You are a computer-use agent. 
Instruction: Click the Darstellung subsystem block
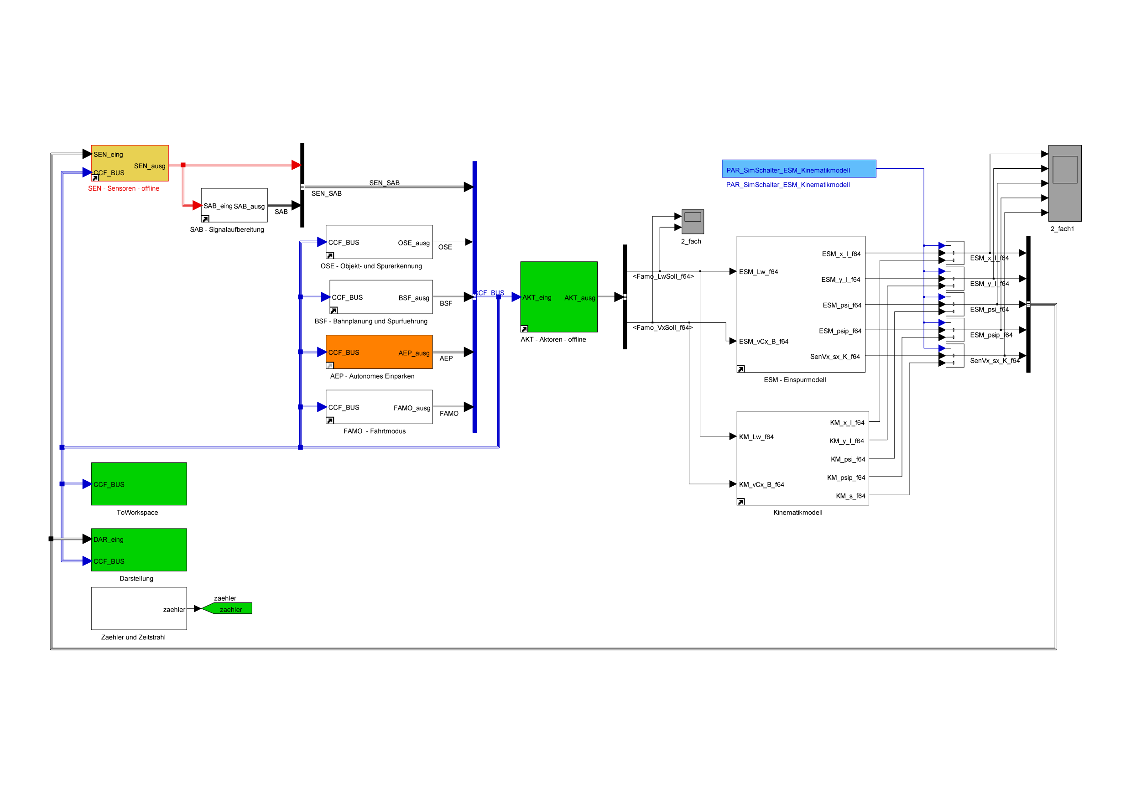tap(139, 550)
